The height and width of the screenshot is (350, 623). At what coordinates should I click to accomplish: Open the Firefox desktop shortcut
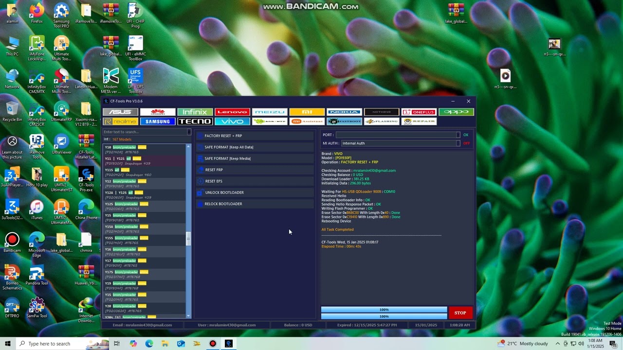[37, 14]
